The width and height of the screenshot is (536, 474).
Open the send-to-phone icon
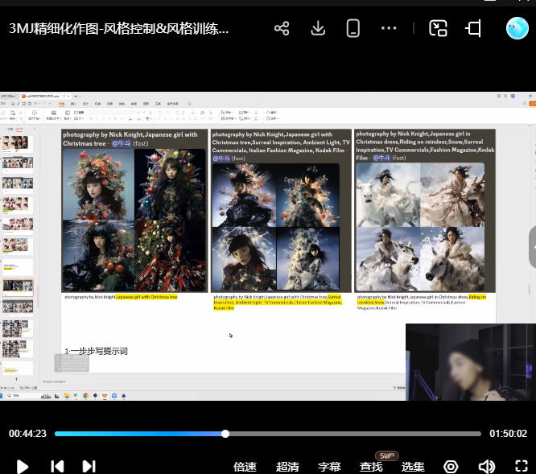(353, 29)
